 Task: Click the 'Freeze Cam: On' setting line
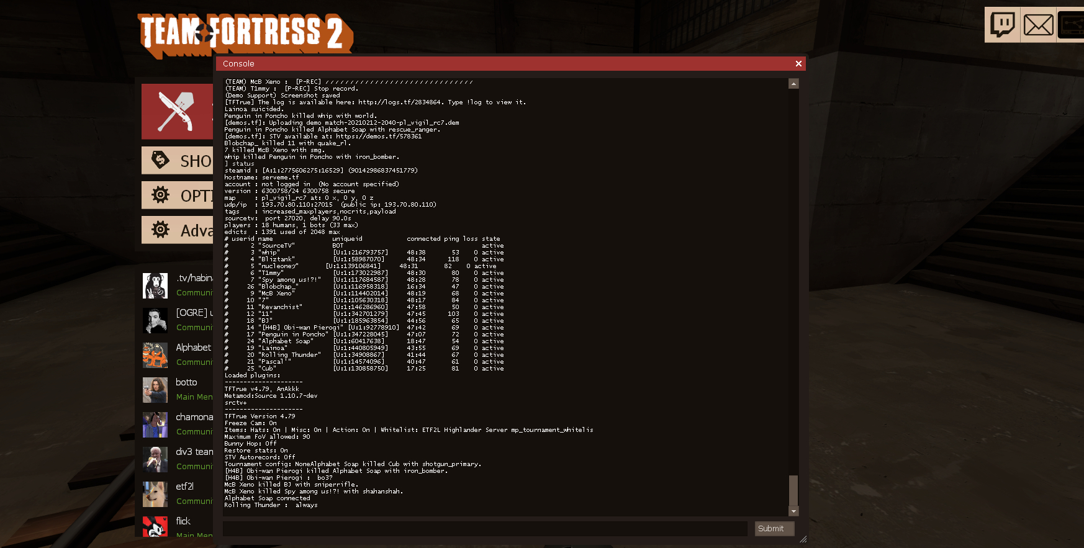(x=250, y=423)
